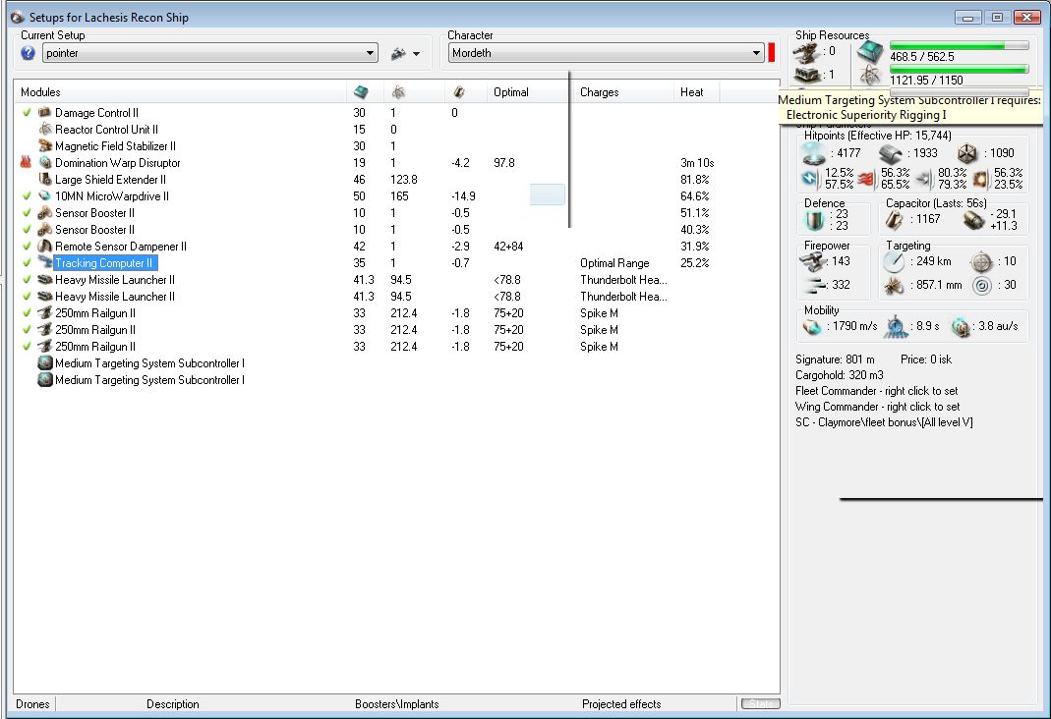The image size is (1051, 719).
Task: Click the Tracking Computer II module icon
Action: tap(45, 262)
